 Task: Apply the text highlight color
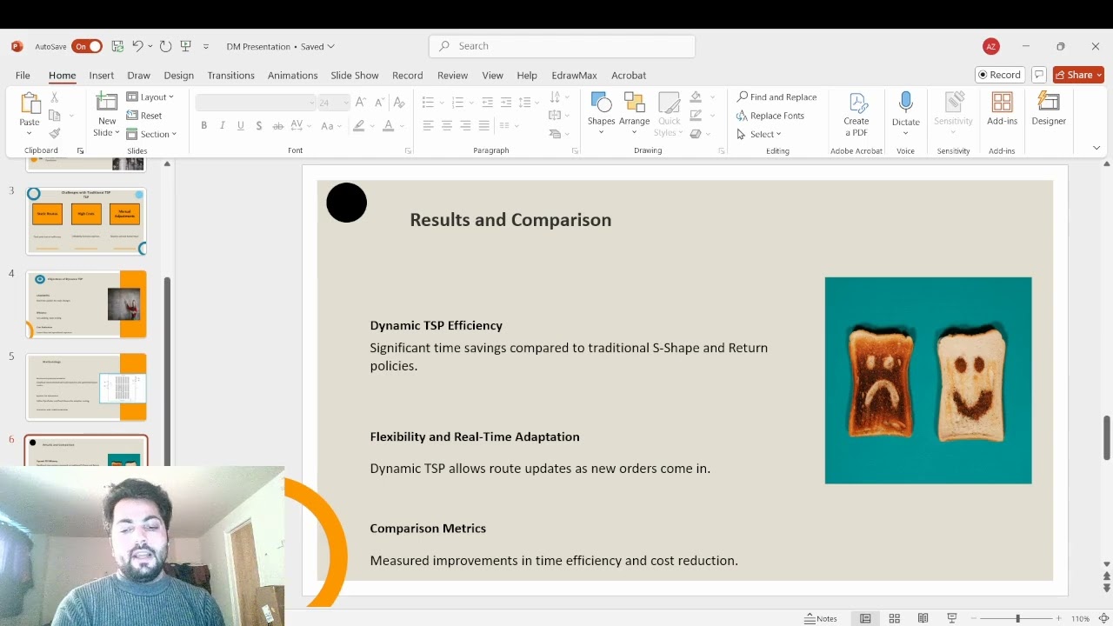[358, 126]
